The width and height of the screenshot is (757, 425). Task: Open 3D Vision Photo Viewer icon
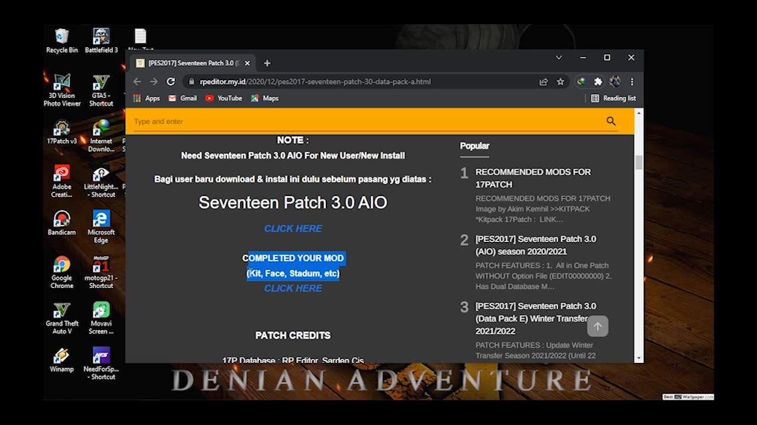(62, 90)
